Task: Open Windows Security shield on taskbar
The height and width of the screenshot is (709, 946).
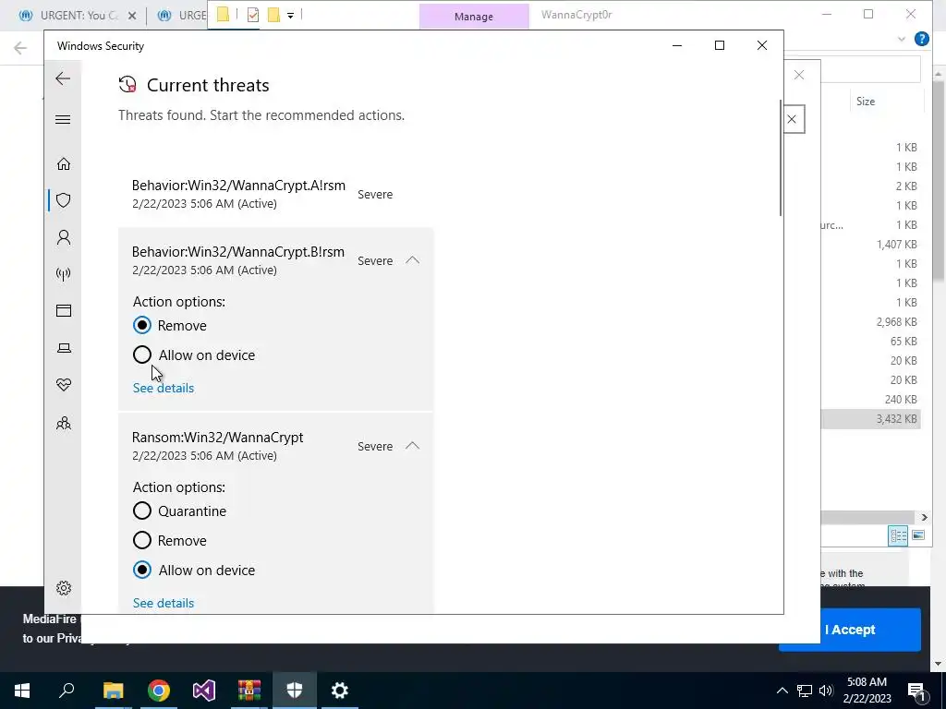Action: pos(295,691)
